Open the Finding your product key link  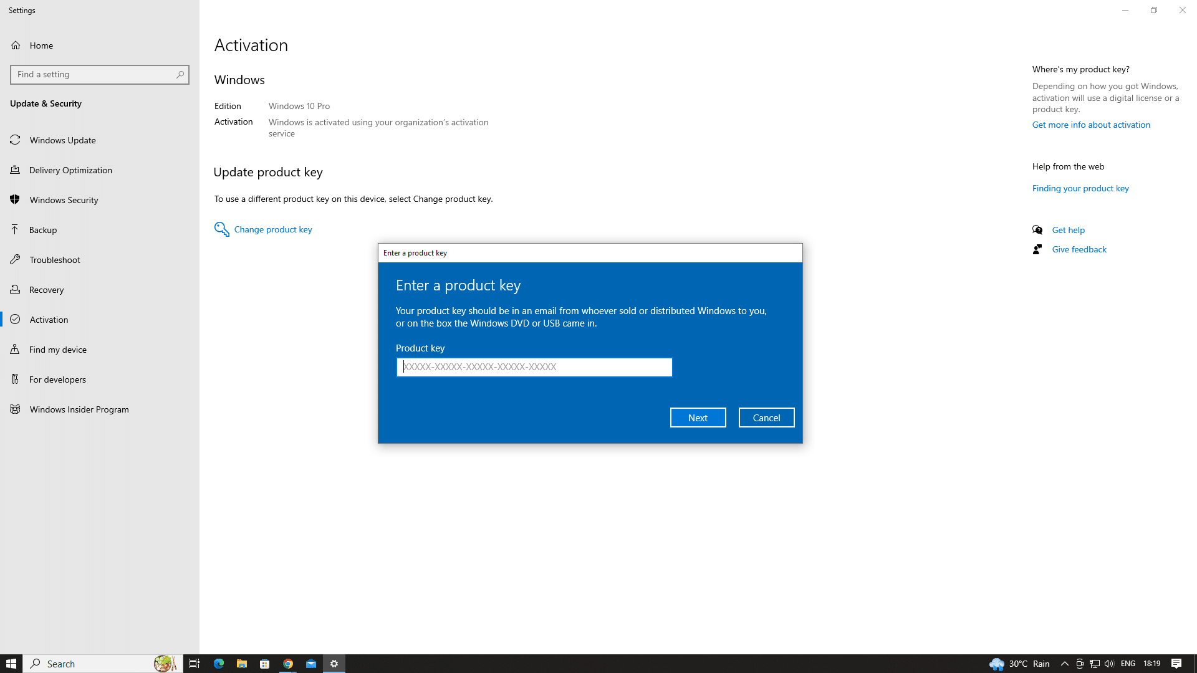(1080, 188)
